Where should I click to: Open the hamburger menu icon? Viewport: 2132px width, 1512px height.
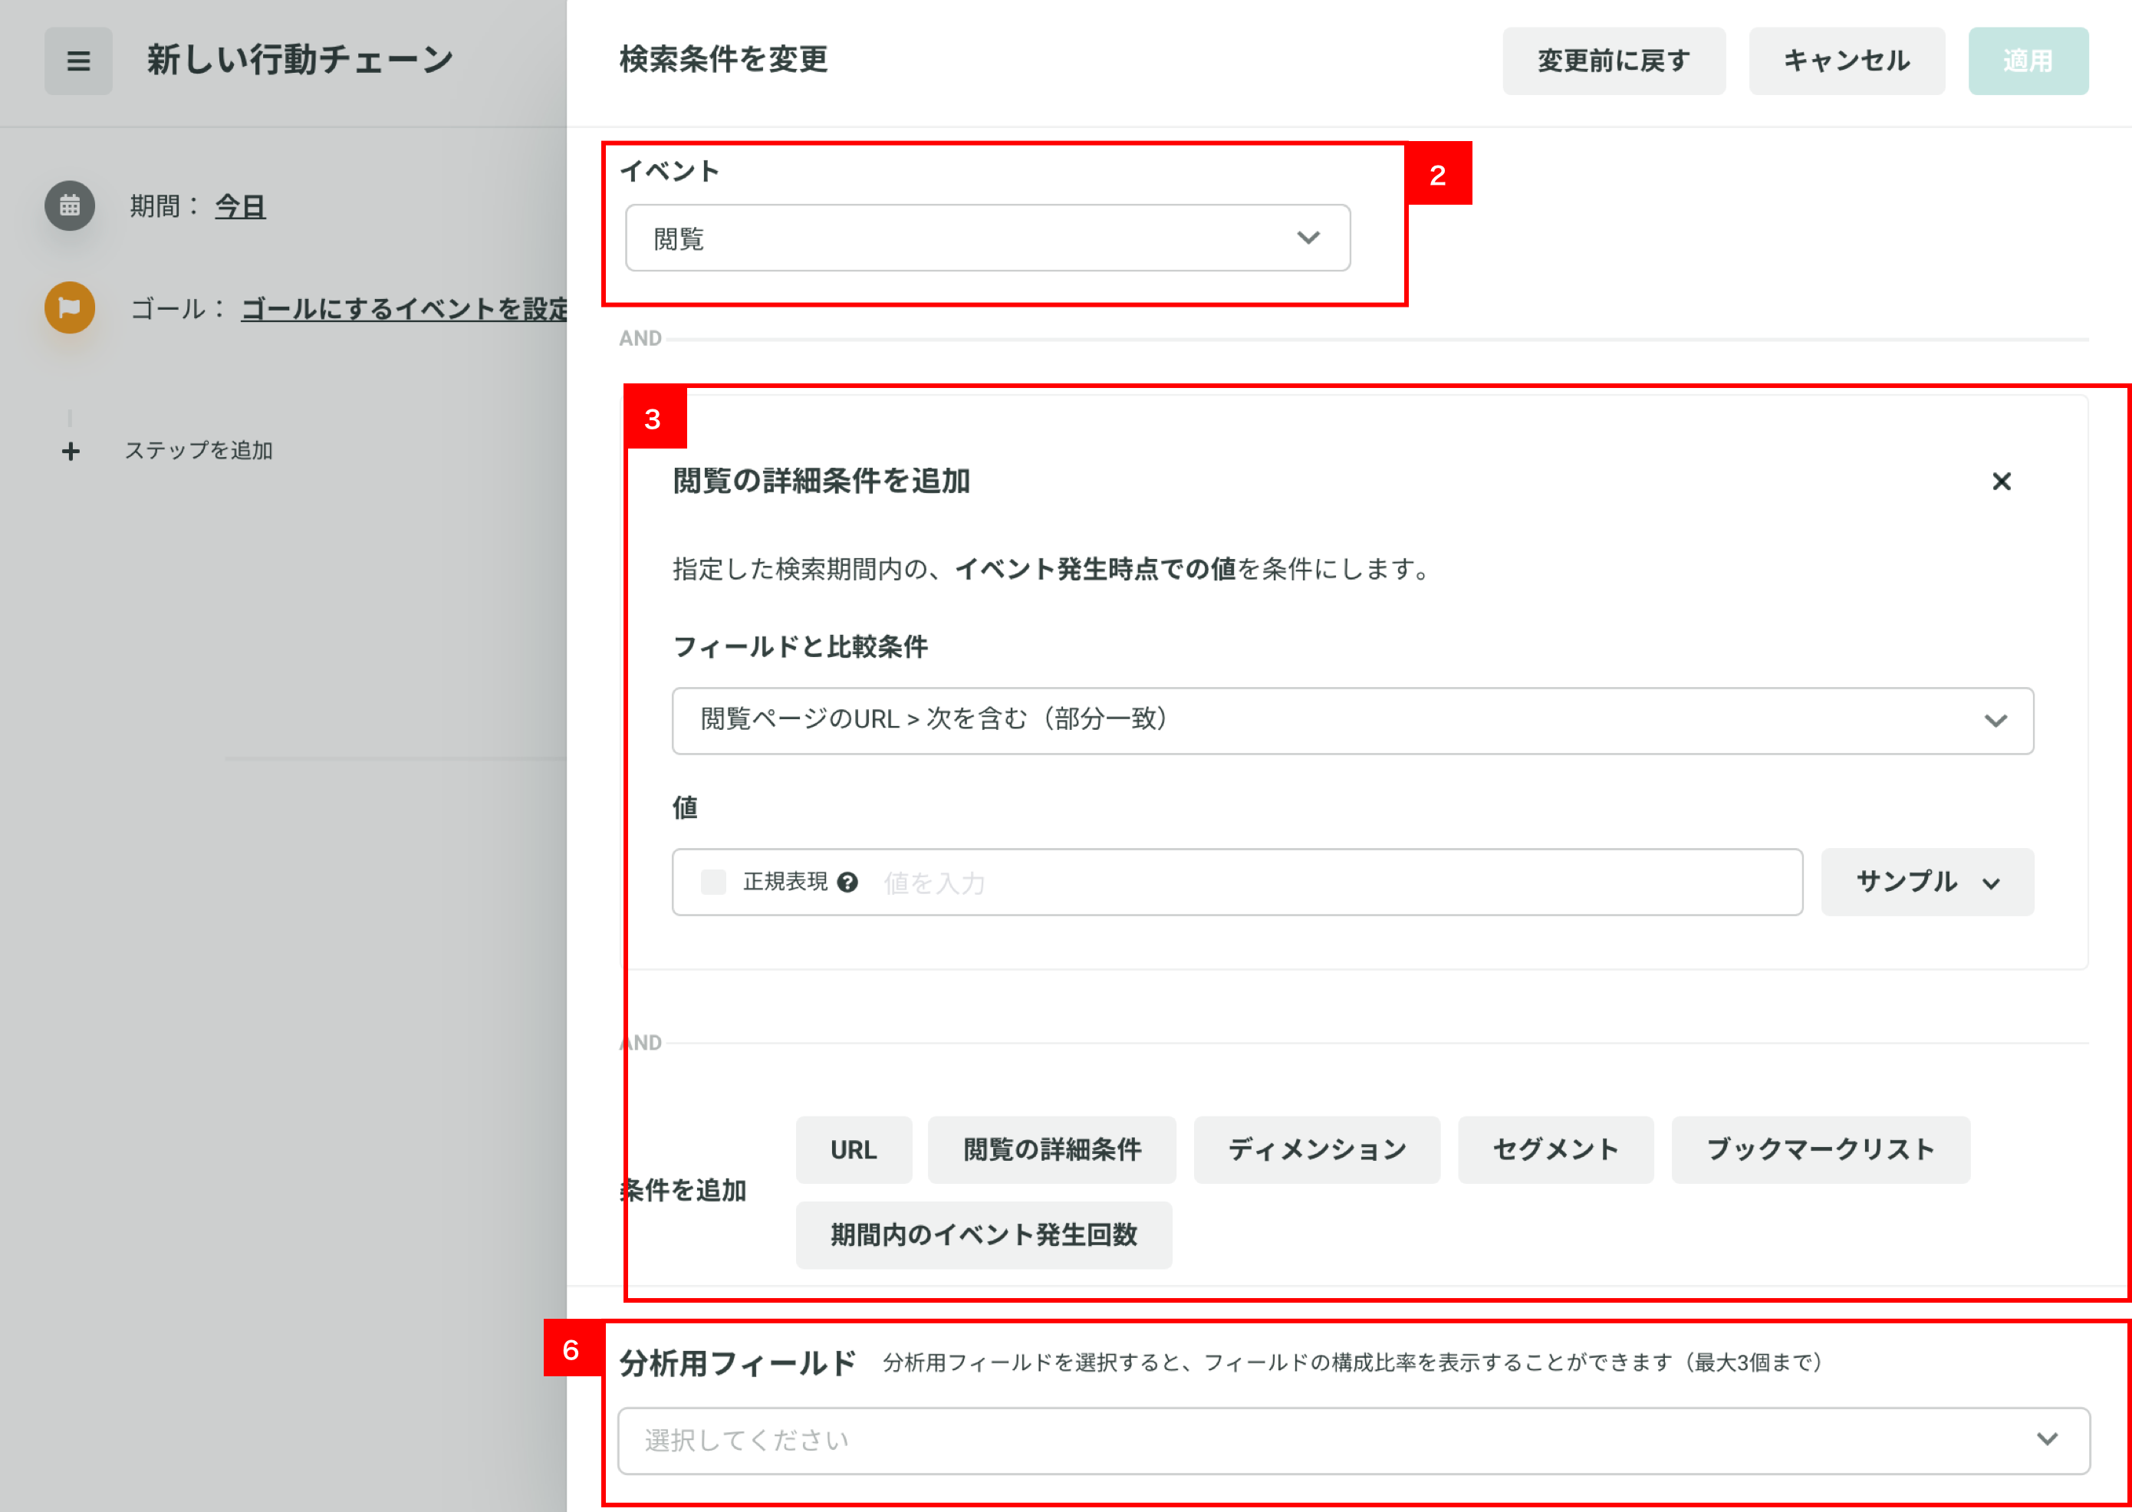[x=78, y=61]
